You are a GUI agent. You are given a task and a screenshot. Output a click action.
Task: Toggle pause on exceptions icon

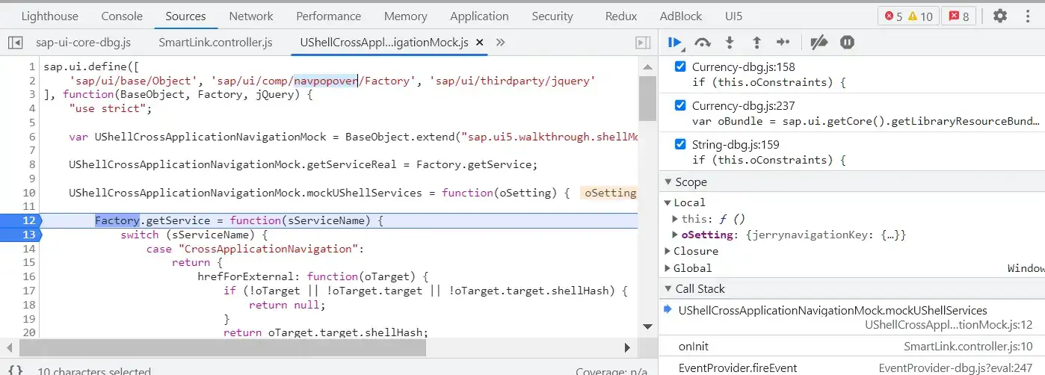click(847, 43)
